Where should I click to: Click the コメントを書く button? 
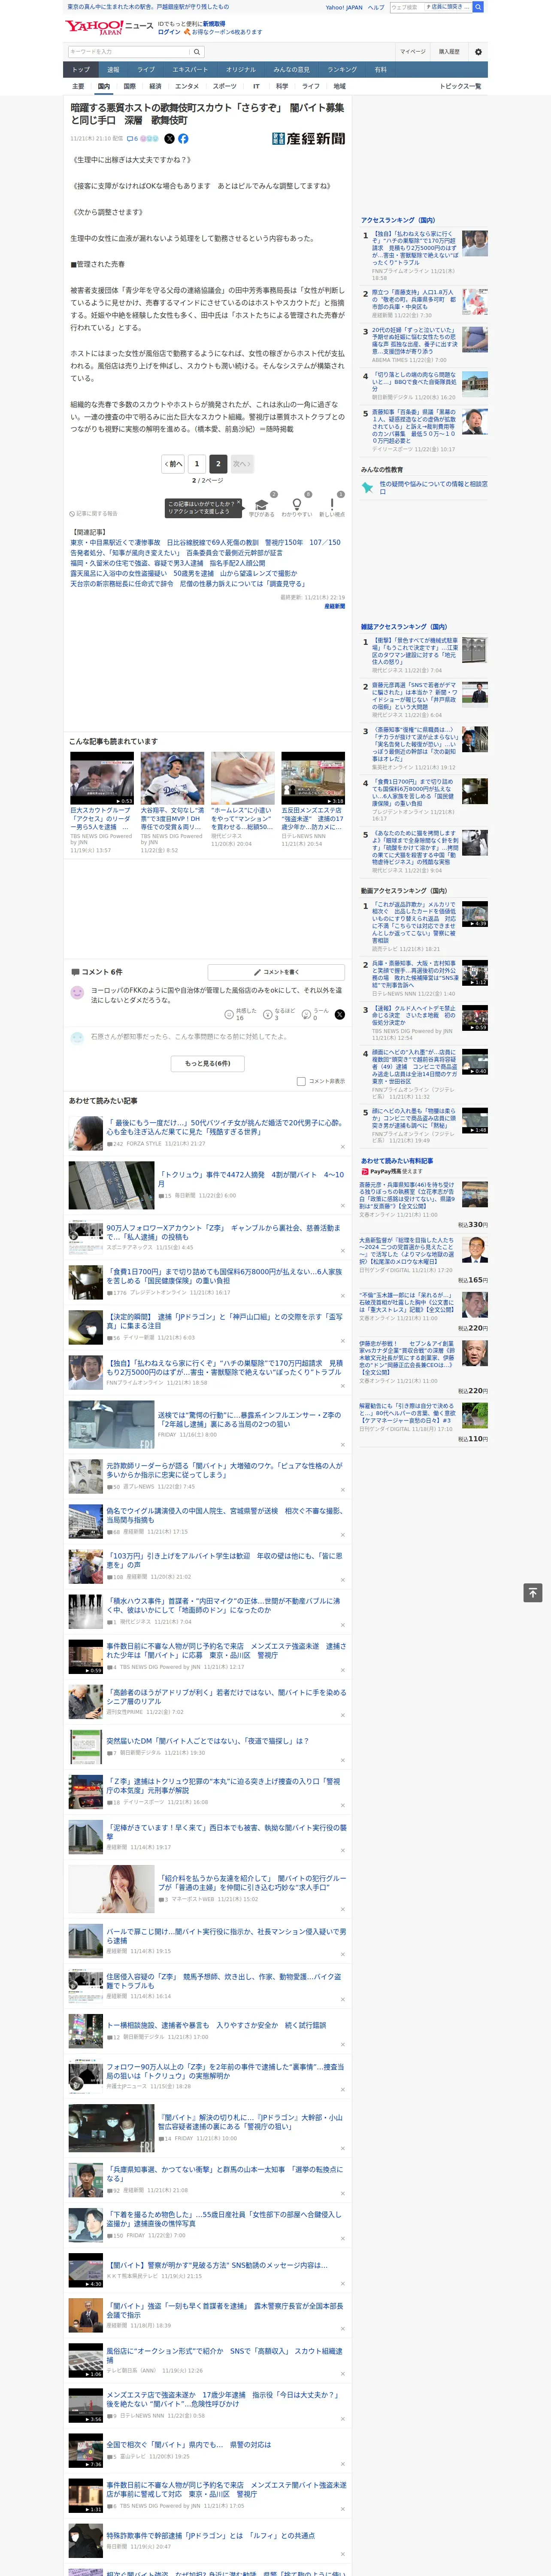275,972
